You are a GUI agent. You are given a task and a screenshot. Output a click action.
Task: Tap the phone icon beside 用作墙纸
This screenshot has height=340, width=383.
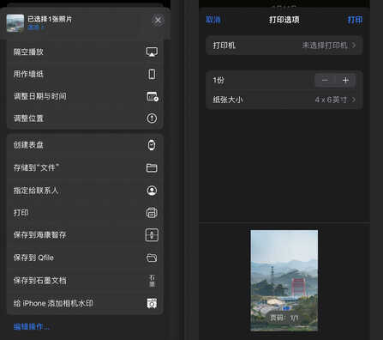pyautogui.click(x=152, y=74)
